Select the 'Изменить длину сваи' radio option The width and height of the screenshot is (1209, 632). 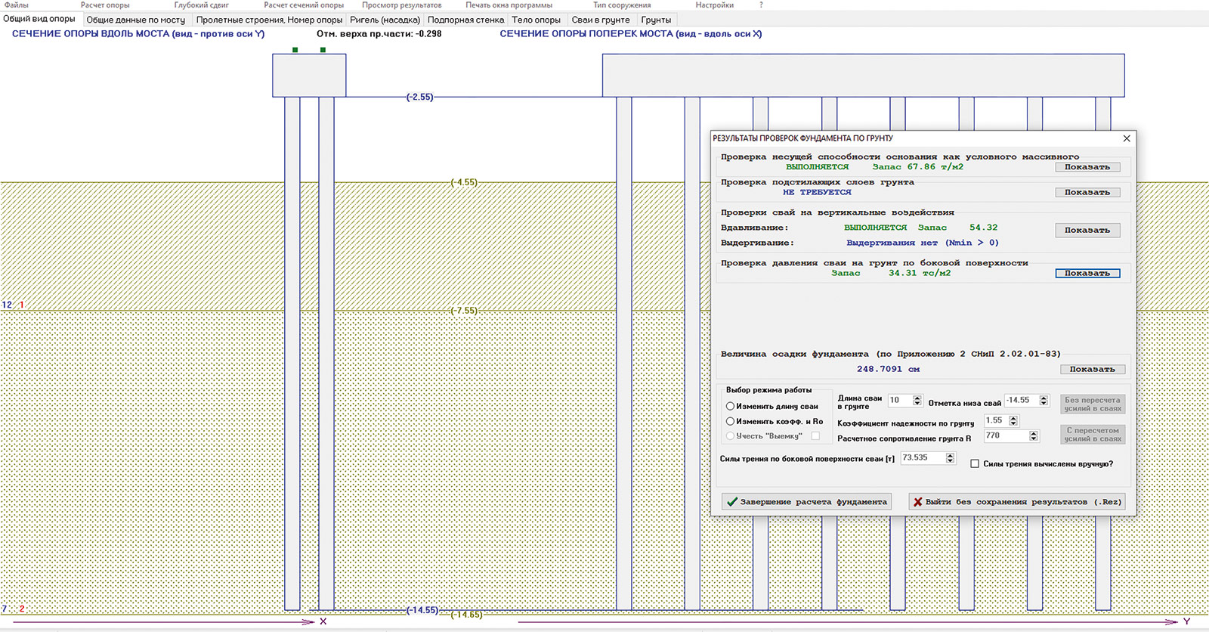pos(731,407)
